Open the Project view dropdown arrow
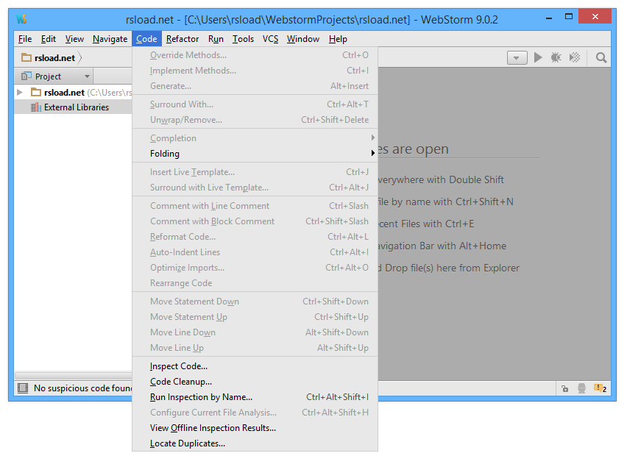This screenshot has width=627, height=467. tap(87, 76)
